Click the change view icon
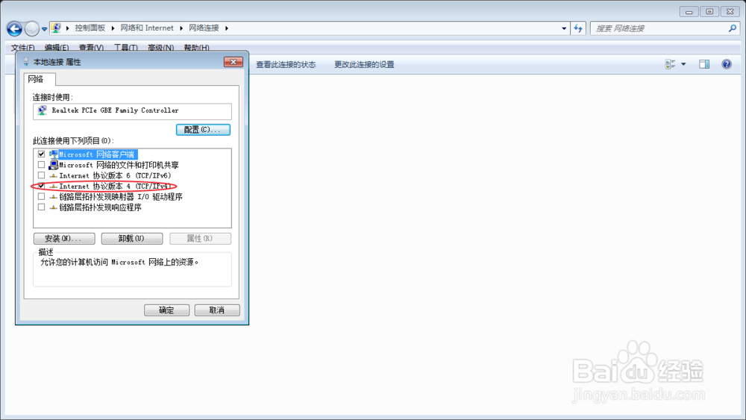This screenshot has height=420, width=746. point(671,64)
